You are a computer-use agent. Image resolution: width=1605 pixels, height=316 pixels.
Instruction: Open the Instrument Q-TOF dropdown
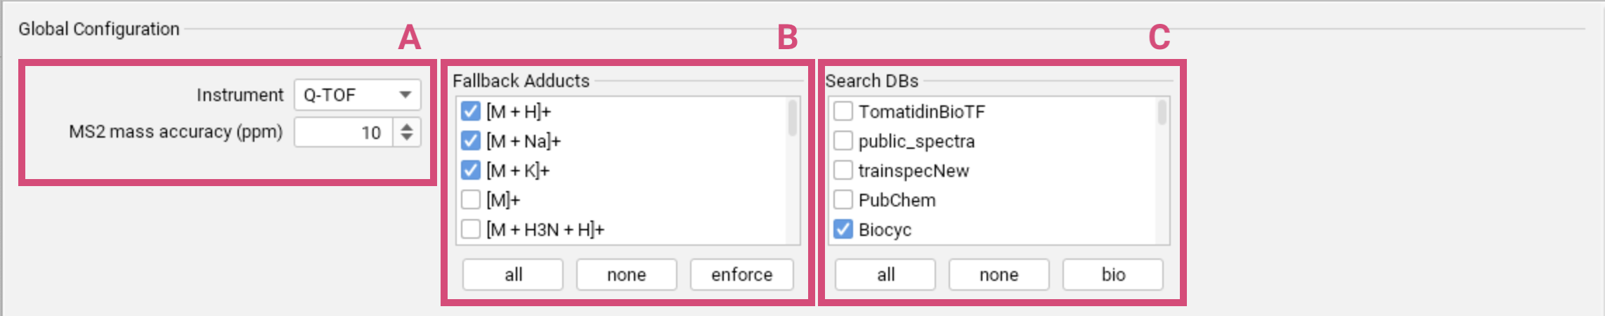coord(357,95)
